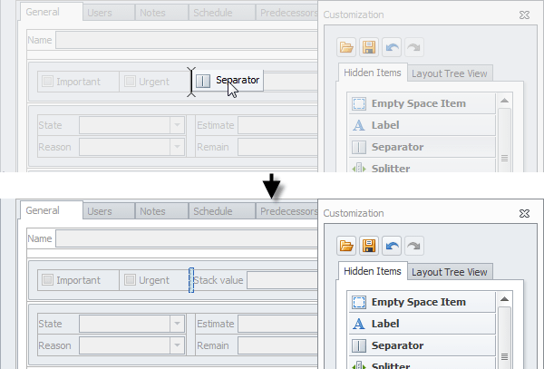Viewport: 544px width, 369px height.
Task: Switch to the Users tab in the lower form
Action: pos(100,211)
